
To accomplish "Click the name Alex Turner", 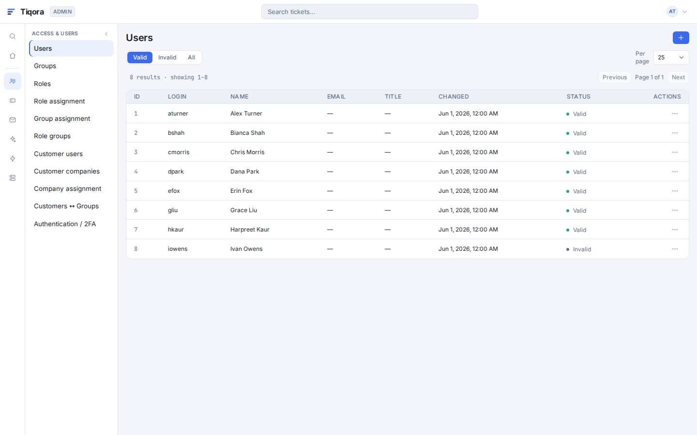I will click(246, 114).
